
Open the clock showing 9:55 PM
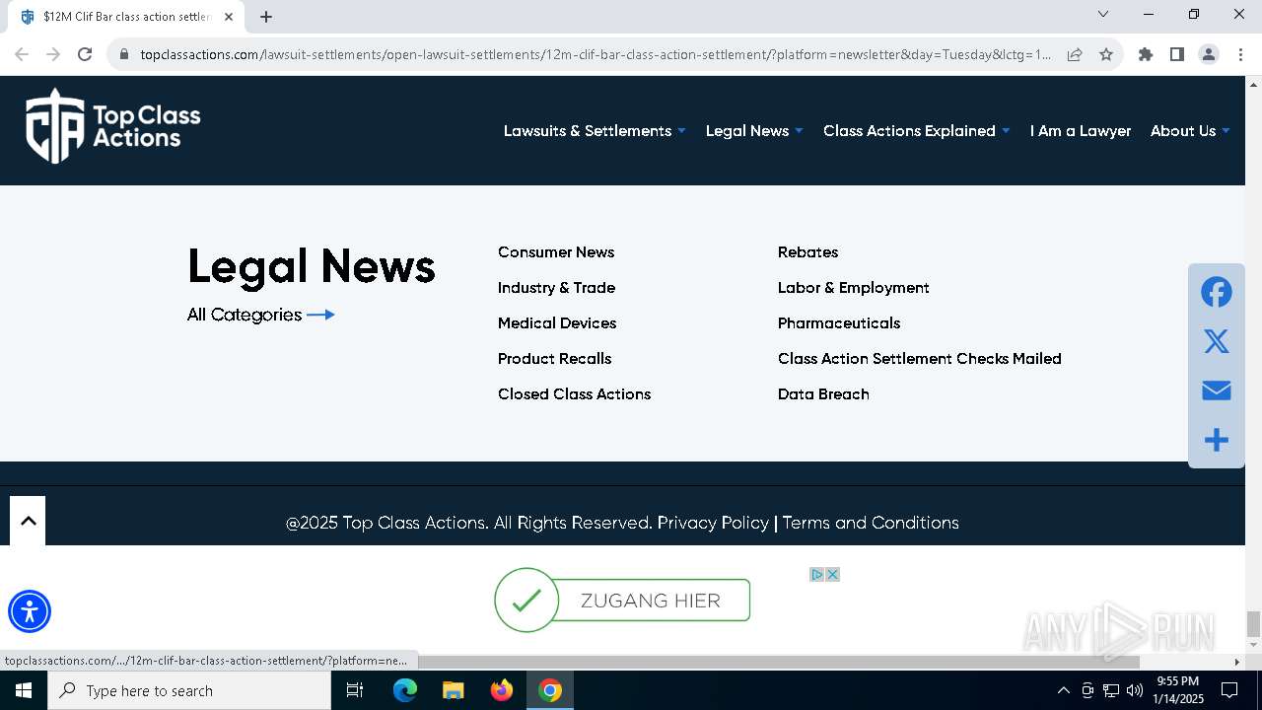tap(1179, 690)
